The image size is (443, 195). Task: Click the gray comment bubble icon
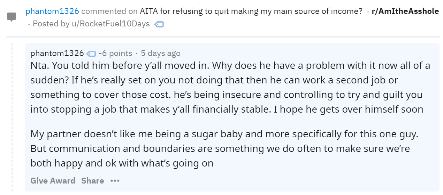12,17
